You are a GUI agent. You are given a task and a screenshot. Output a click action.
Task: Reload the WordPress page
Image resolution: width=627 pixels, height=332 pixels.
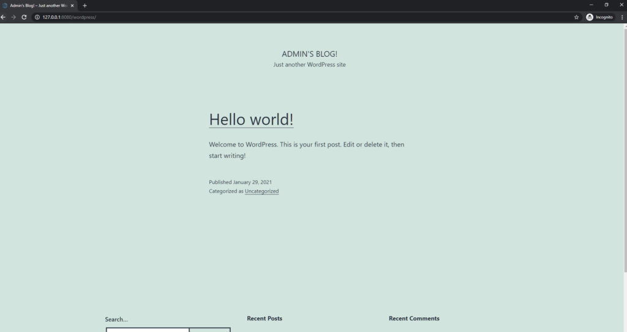tap(24, 17)
